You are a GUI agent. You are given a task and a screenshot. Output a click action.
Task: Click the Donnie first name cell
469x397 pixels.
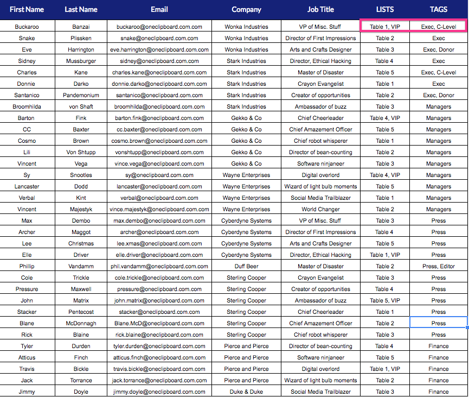[27, 84]
